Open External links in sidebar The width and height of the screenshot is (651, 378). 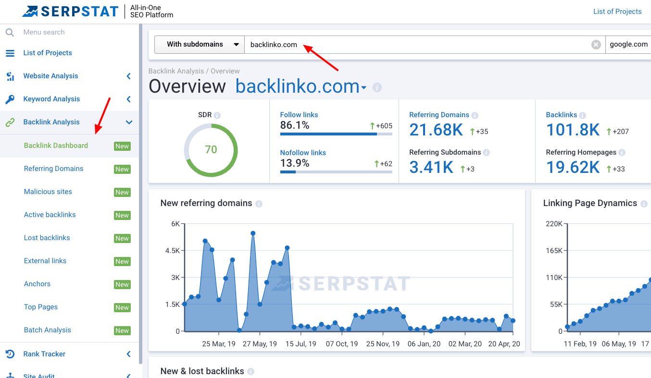pyautogui.click(x=45, y=261)
